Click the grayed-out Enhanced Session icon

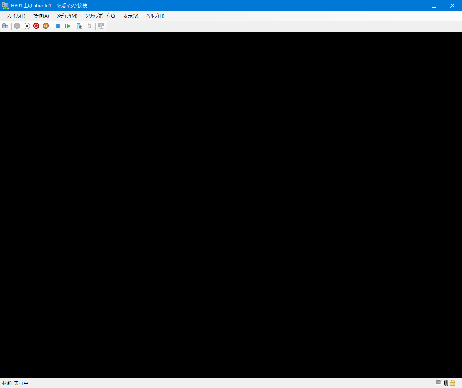click(x=101, y=26)
